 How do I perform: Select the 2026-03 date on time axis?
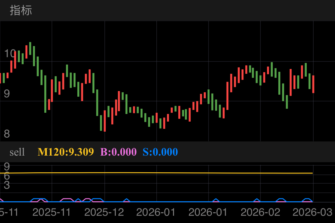pyautogui.click(x=312, y=212)
